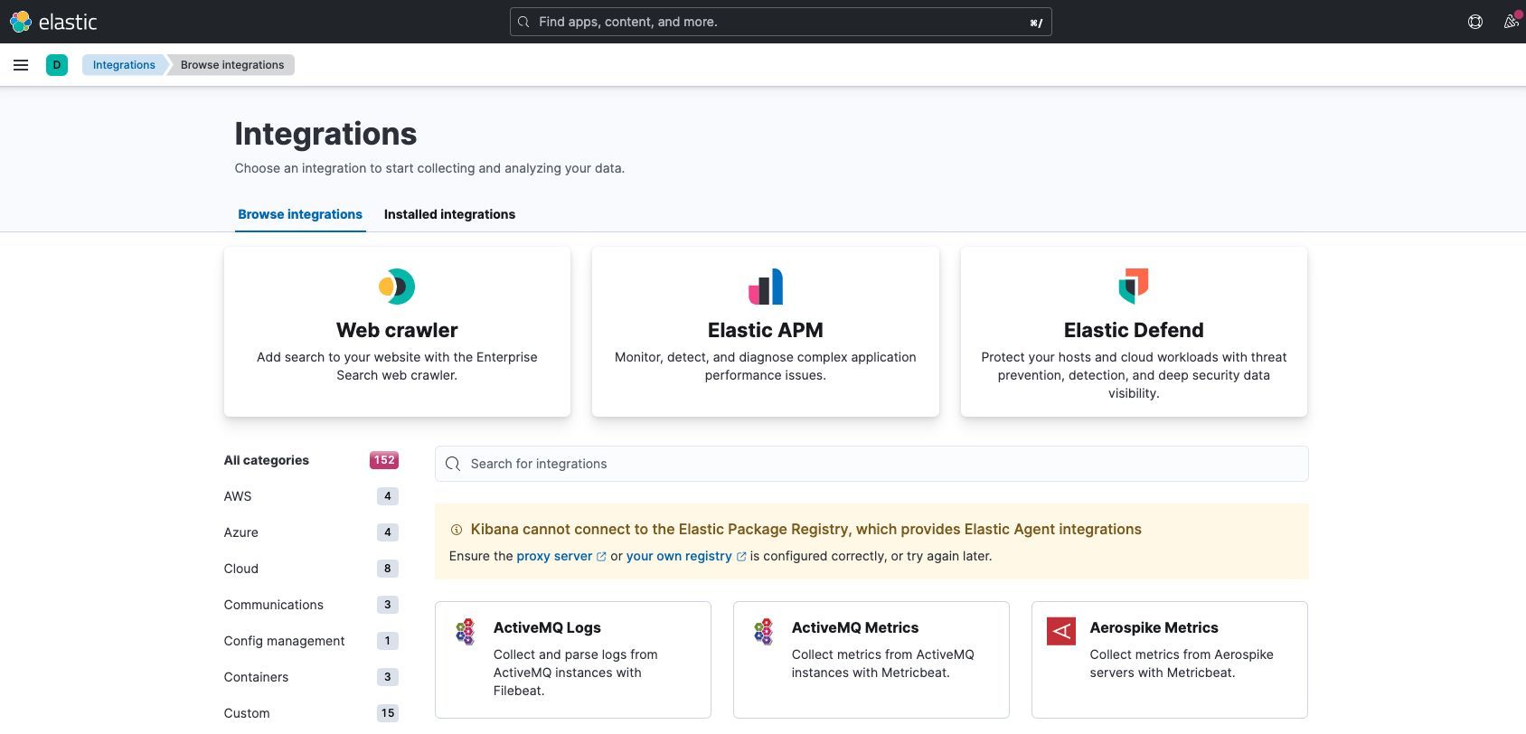1526x734 pixels.
Task: Filter by Cloud category
Action: (311, 569)
